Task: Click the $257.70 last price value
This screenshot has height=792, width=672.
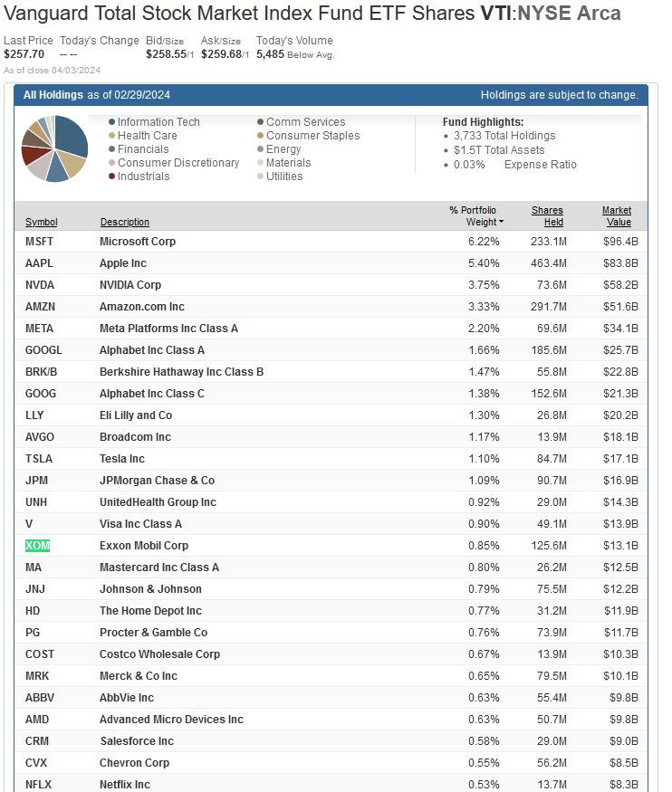Action: coord(24,54)
